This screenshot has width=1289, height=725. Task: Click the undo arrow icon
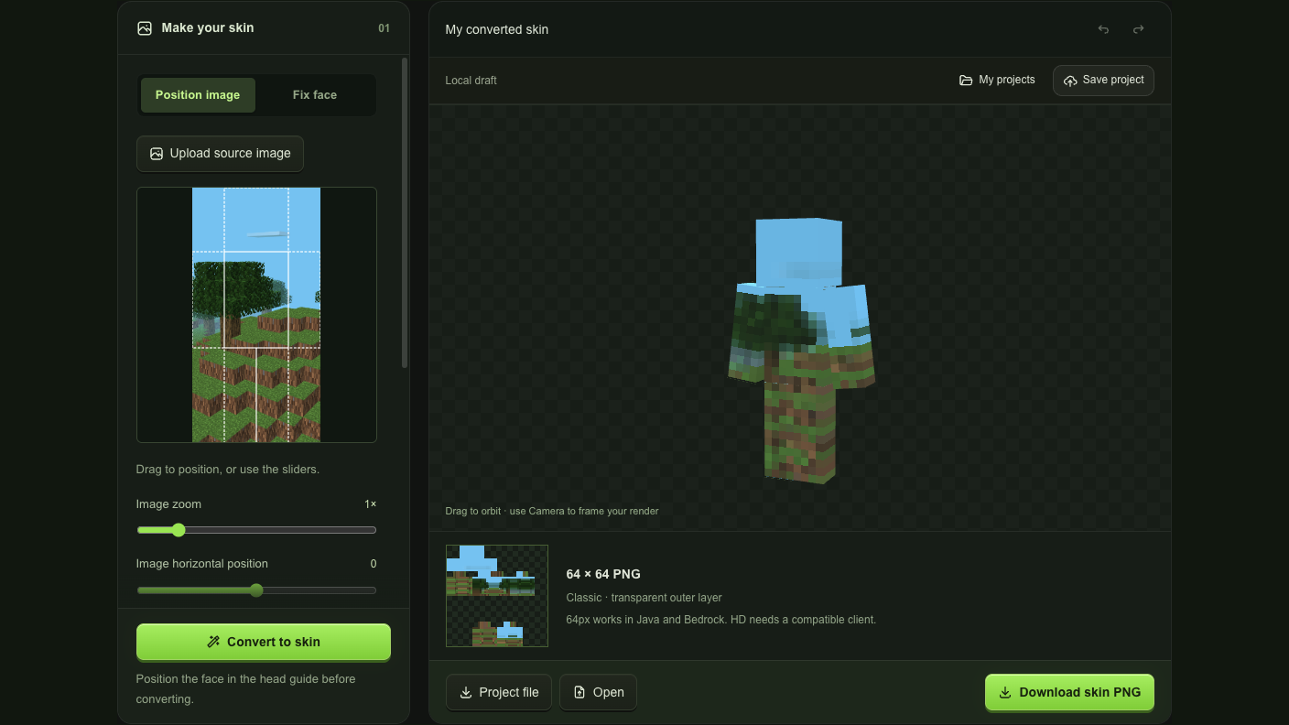[x=1103, y=29]
